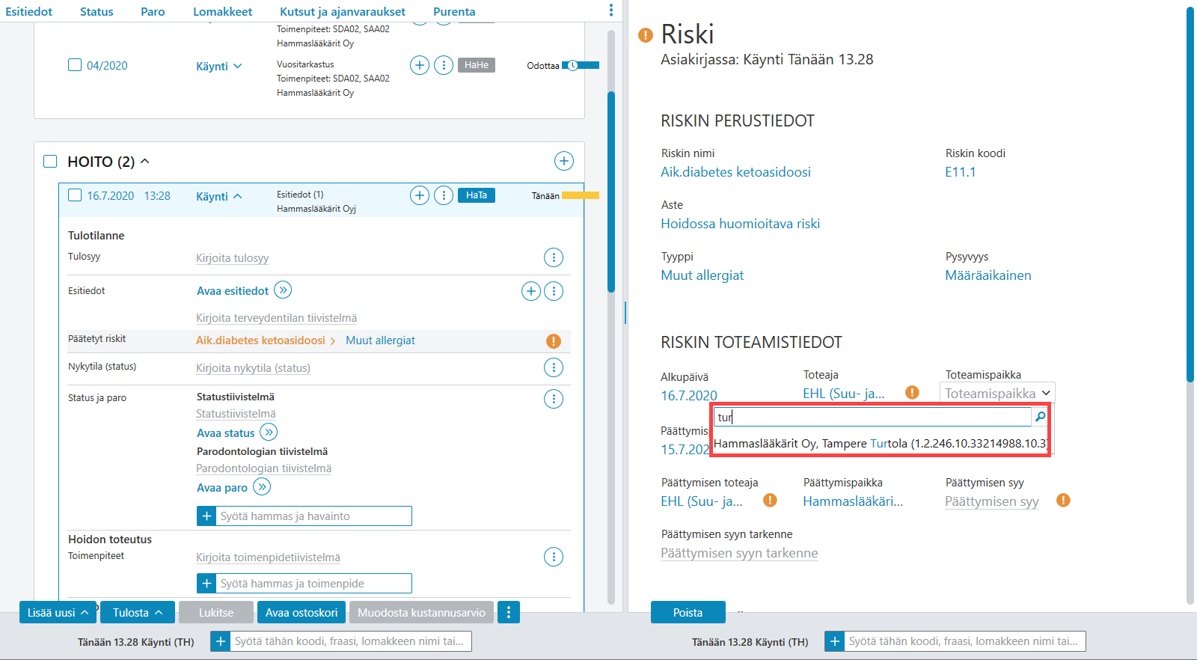Switch to the Lomakkeet tab
Viewport: 1197px width, 660px height.
click(x=222, y=11)
